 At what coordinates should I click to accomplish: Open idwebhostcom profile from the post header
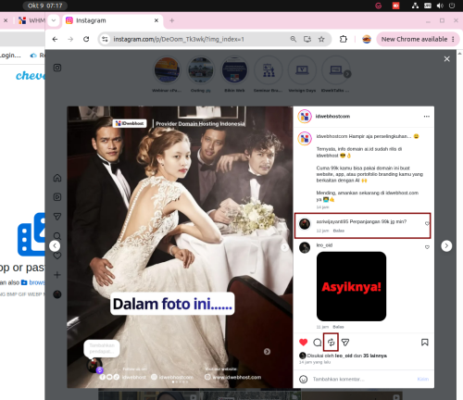(x=332, y=117)
